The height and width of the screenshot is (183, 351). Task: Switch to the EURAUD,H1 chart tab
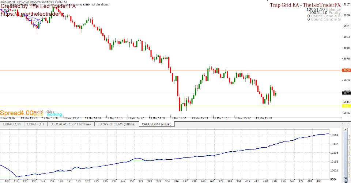click(x=12, y=124)
